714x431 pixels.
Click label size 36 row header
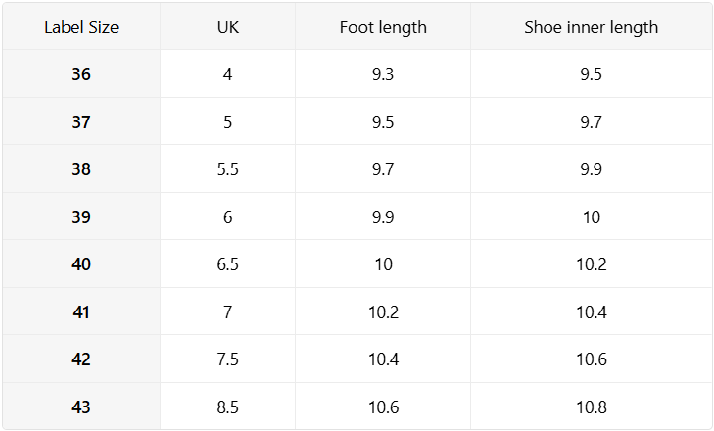click(81, 74)
